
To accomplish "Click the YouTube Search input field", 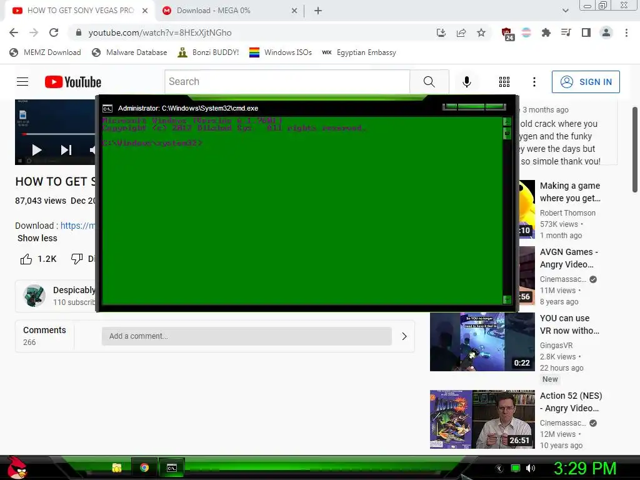I will [287, 82].
